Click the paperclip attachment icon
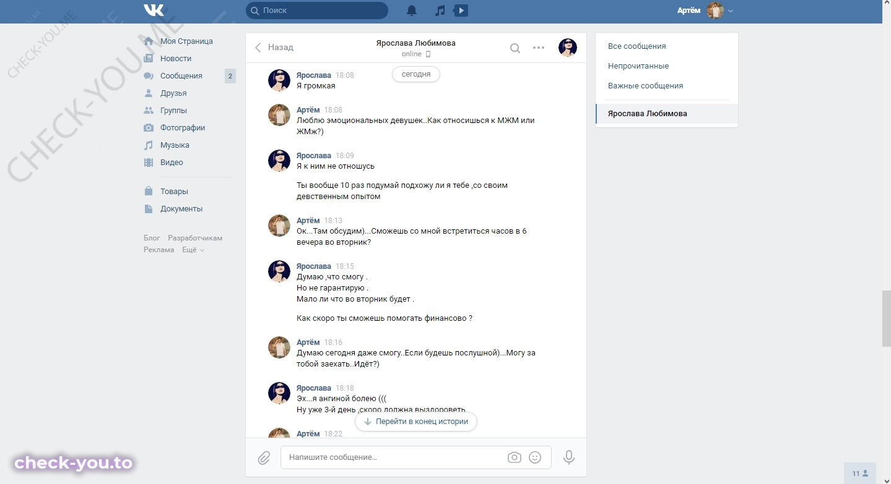Image resolution: width=891 pixels, height=484 pixels. 264,457
